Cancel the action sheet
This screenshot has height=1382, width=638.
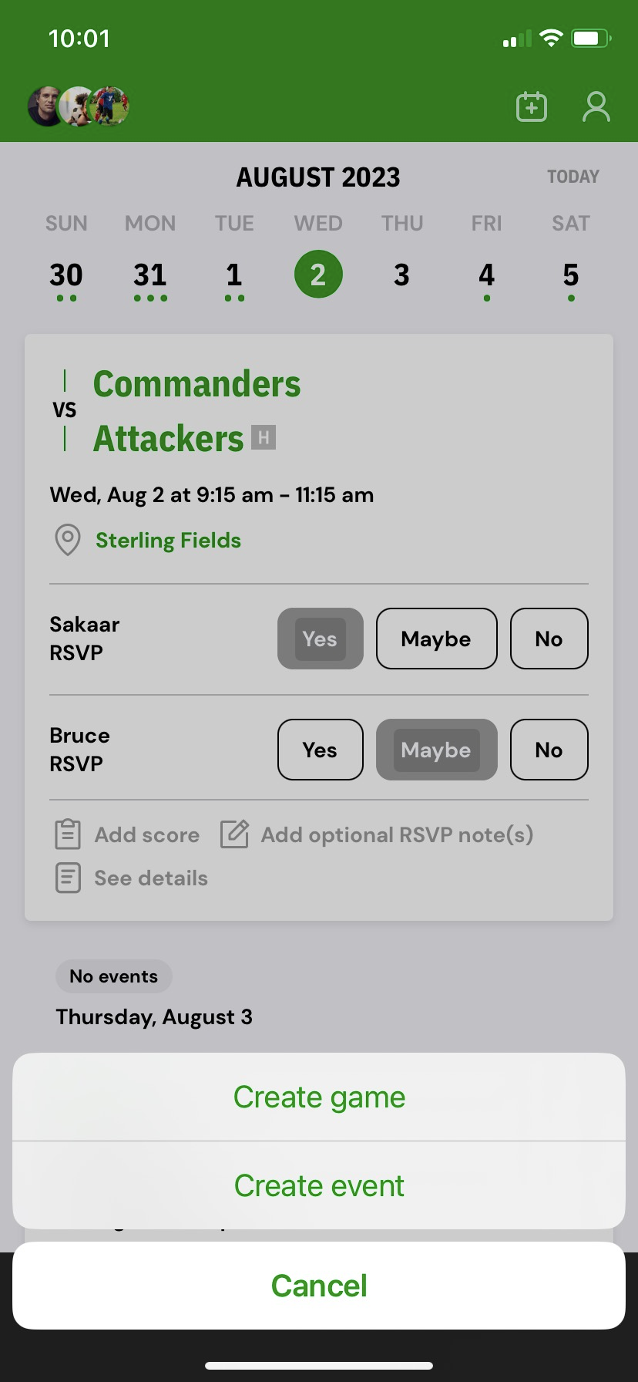[x=319, y=1286]
